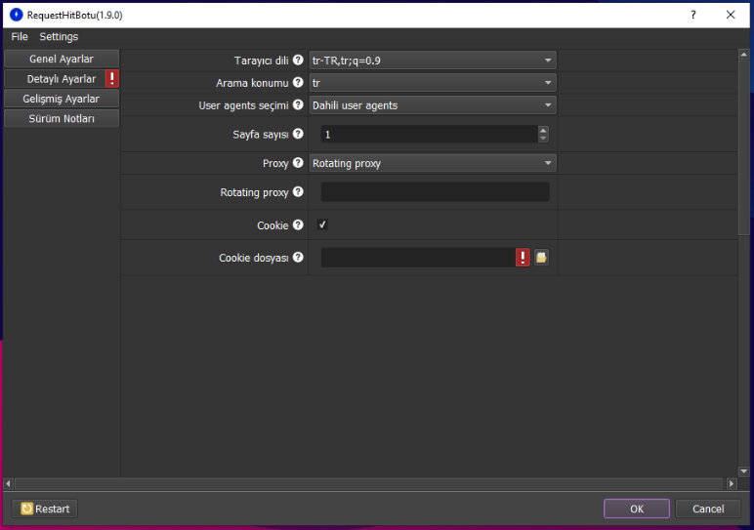Image resolution: width=754 pixels, height=530 pixels.
Task: Click help icon next to Cookie checkbox
Action: point(298,224)
